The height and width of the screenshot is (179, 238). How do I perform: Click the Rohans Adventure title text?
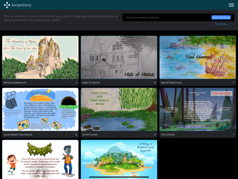coord(15,83)
